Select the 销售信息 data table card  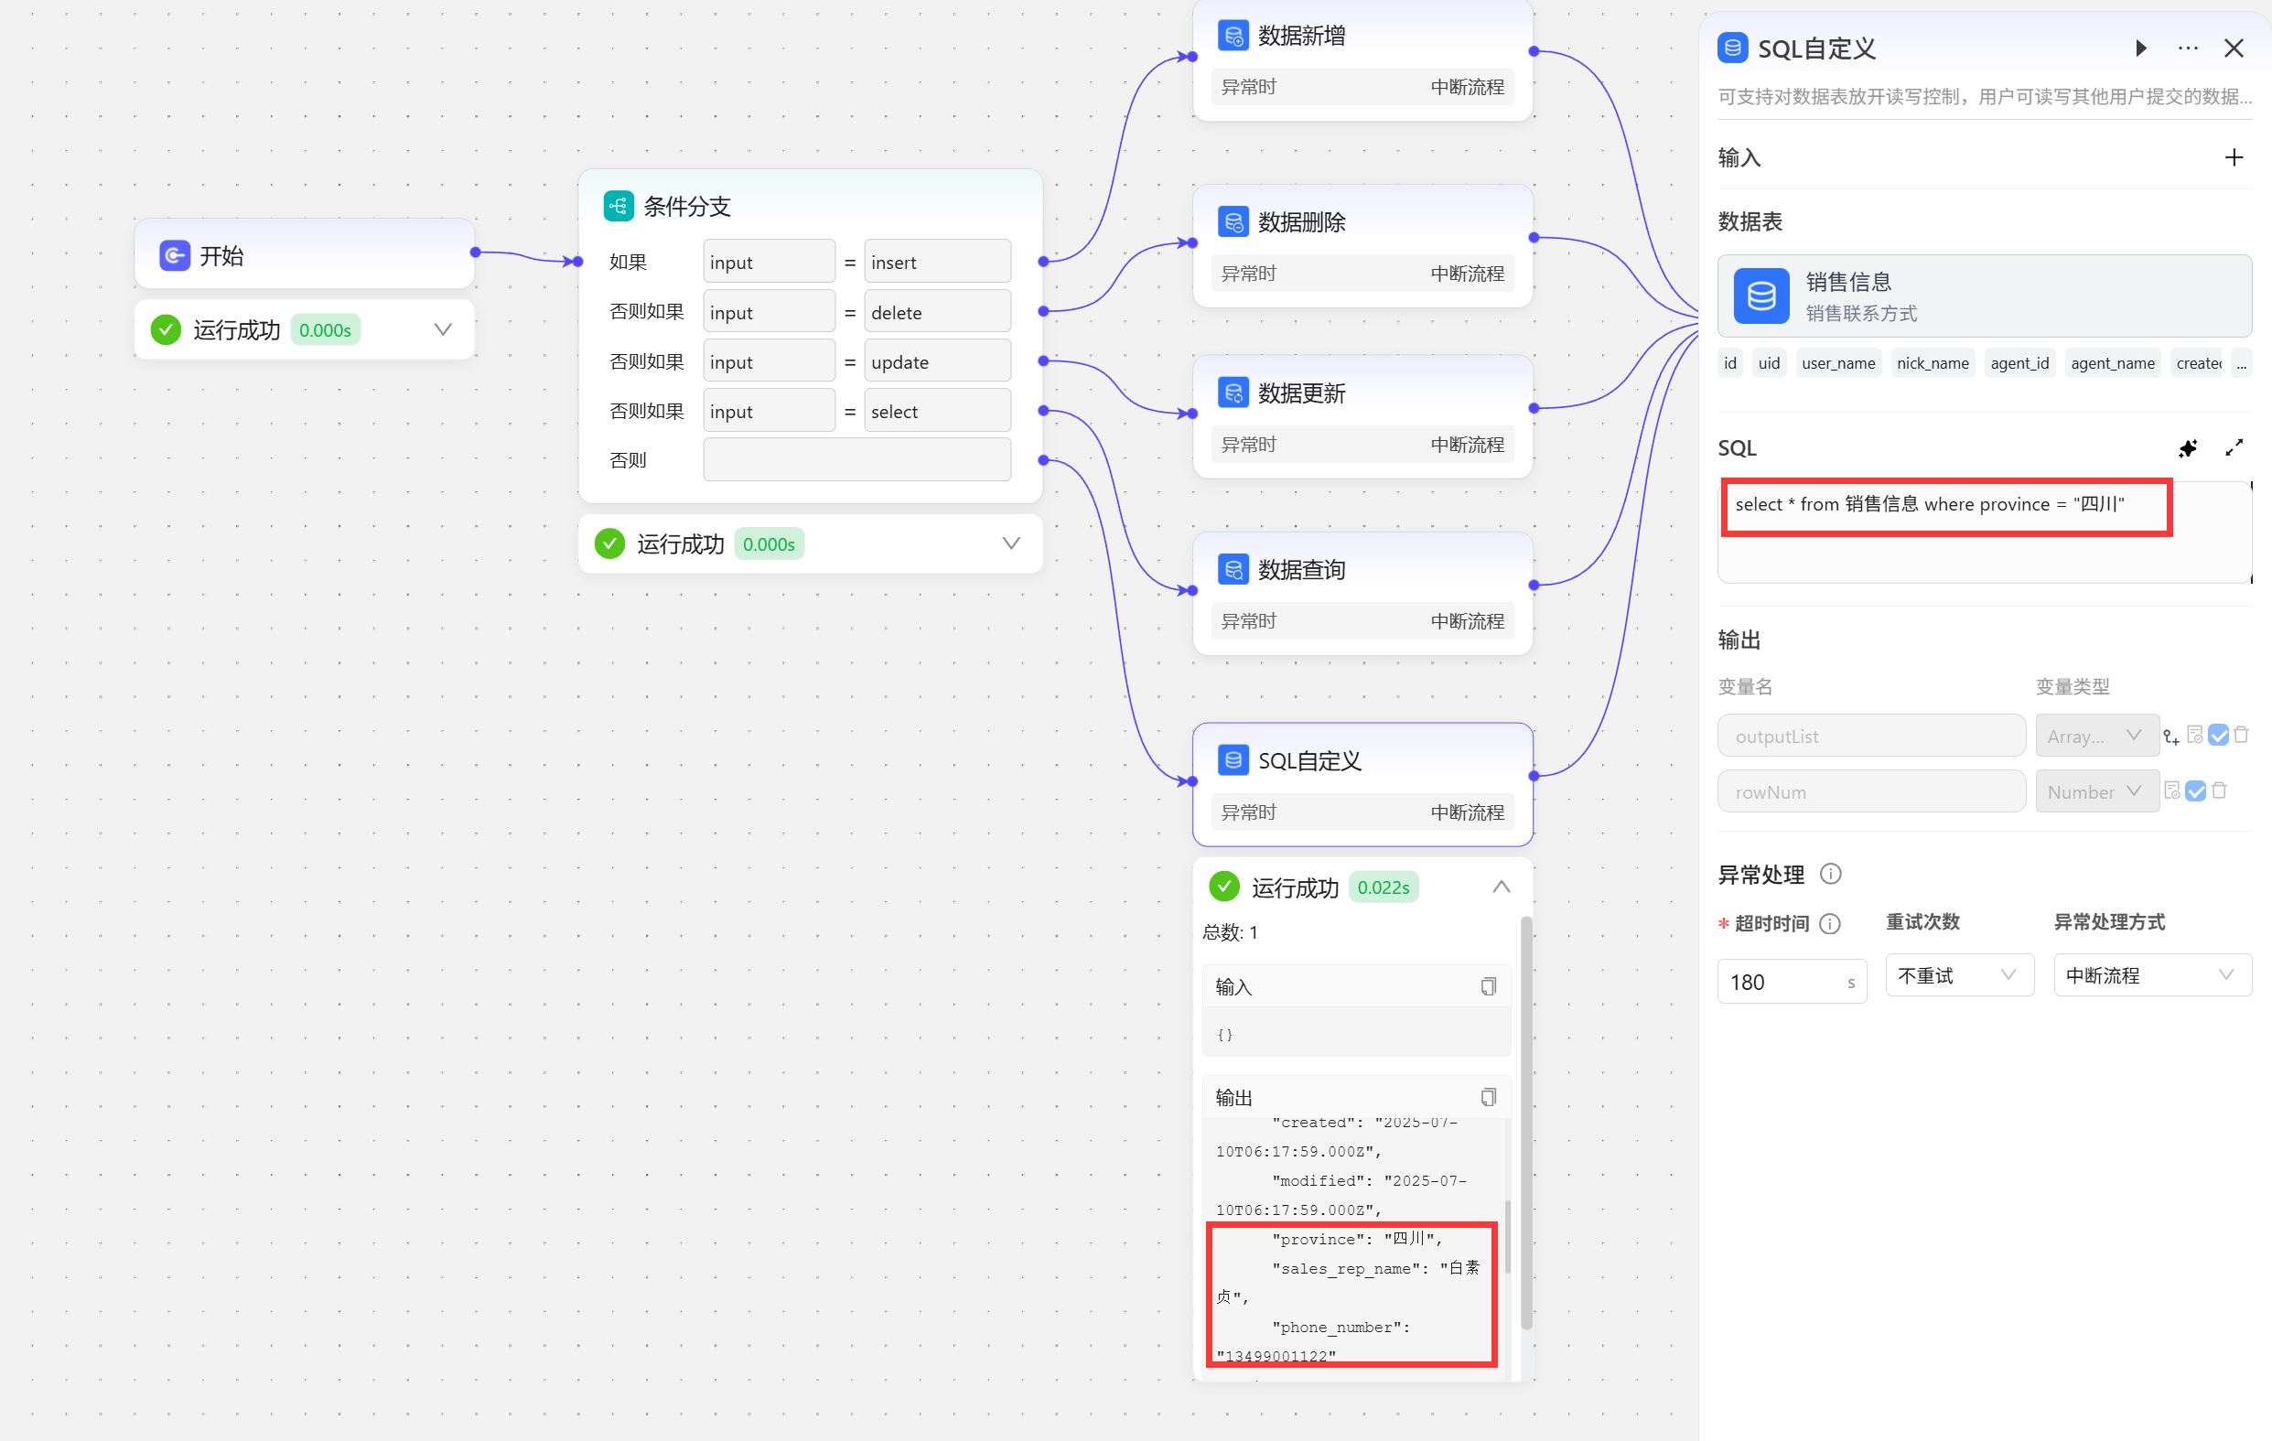pyautogui.click(x=1983, y=296)
